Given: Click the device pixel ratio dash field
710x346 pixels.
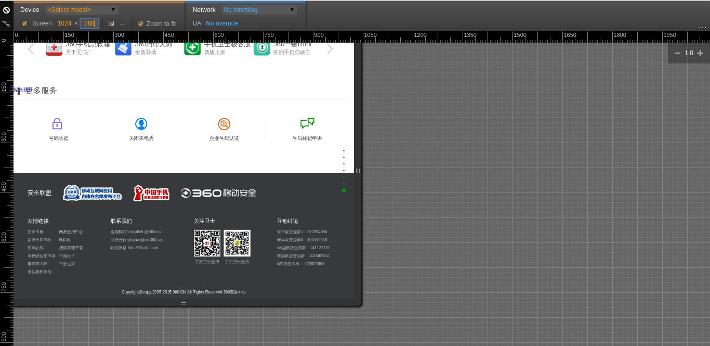Looking at the screenshot, I should tap(123, 23).
